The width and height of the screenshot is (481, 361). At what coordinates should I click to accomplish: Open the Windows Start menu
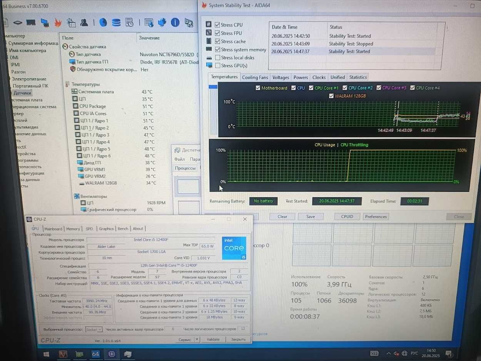point(46,354)
